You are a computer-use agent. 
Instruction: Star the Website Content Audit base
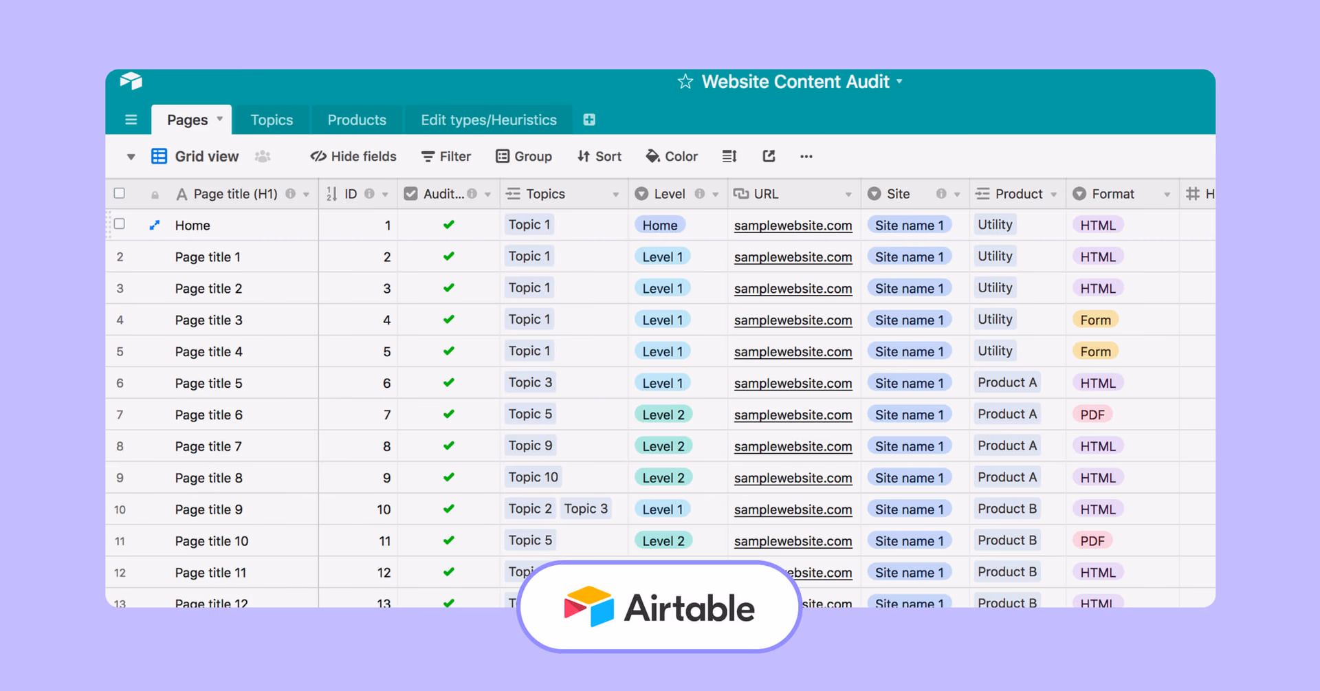click(x=685, y=81)
